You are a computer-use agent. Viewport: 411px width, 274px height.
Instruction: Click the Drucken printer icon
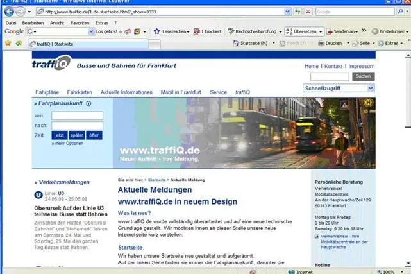tap(321, 43)
